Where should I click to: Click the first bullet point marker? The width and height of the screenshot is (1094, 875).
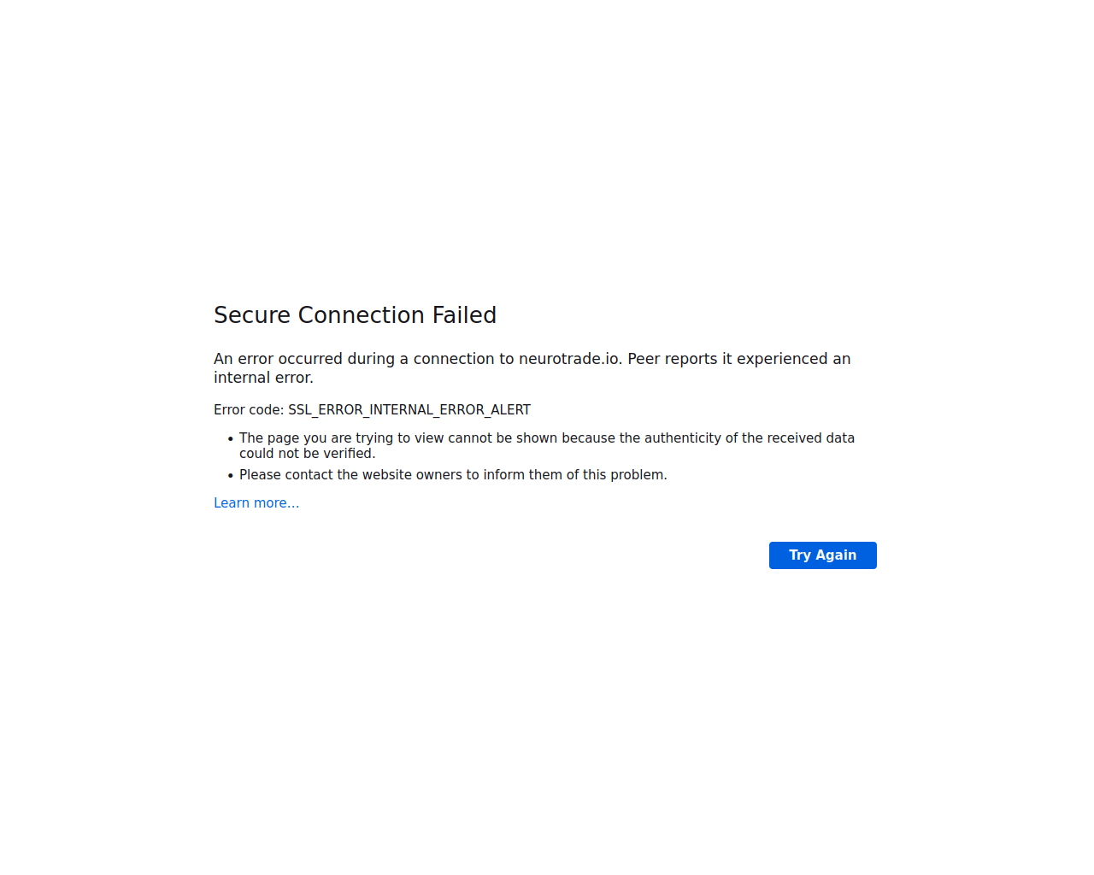[231, 438]
